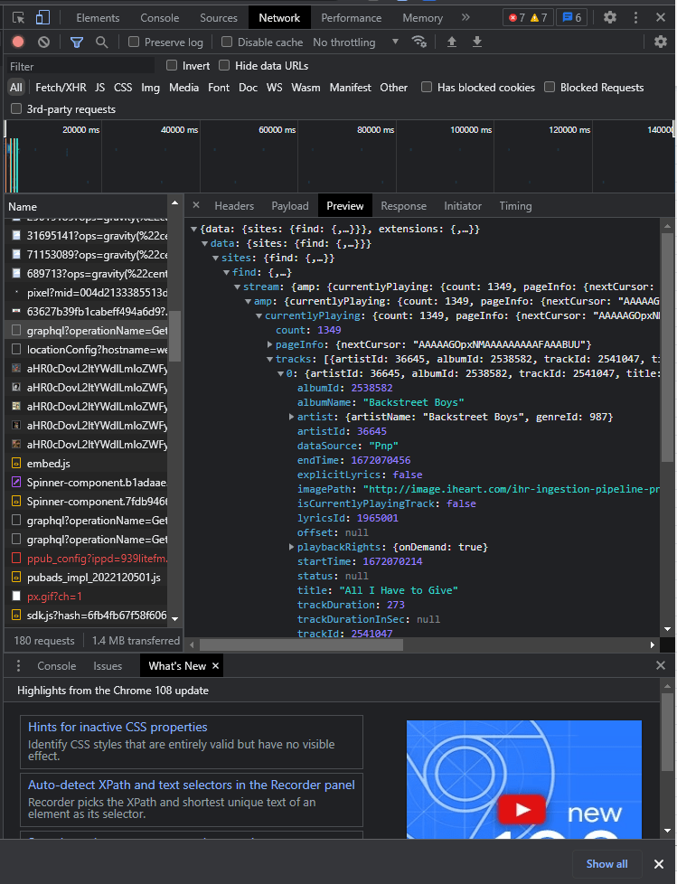
Task: Enable Disable cache checkbox
Action: tap(227, 42)
